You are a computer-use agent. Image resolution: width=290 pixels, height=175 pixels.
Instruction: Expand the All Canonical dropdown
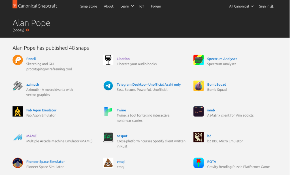click(x=241, y=6)
